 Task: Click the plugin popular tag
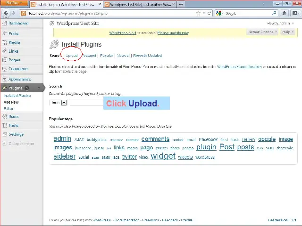206,147
